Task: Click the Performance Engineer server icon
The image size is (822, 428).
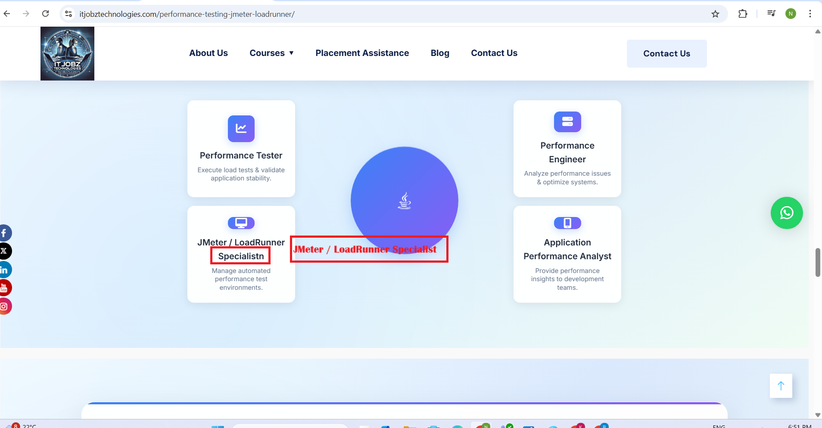Action: point(567,122)
